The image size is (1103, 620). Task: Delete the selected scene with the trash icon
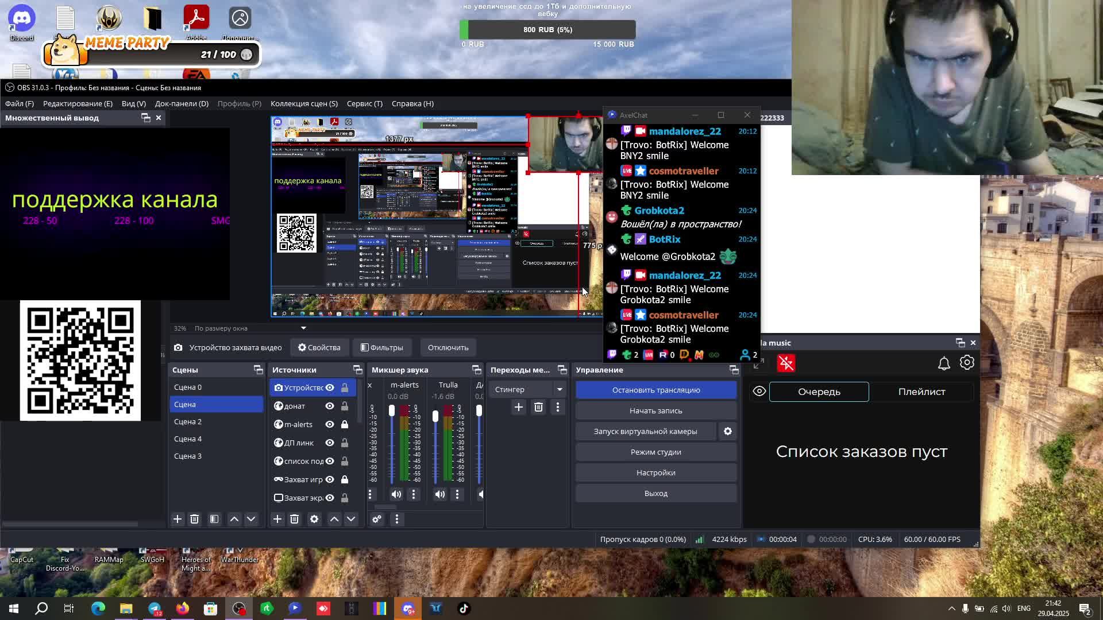194,519
